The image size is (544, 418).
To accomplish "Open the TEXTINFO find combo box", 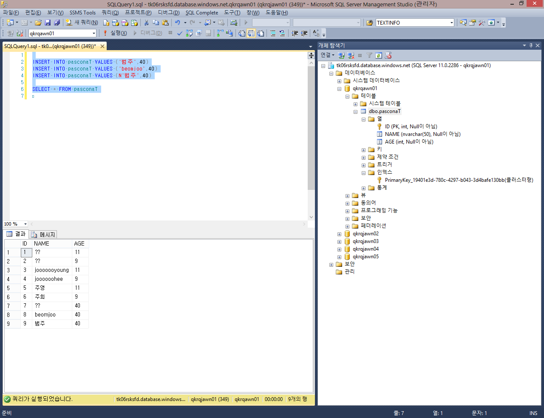I will coord(451,23).
